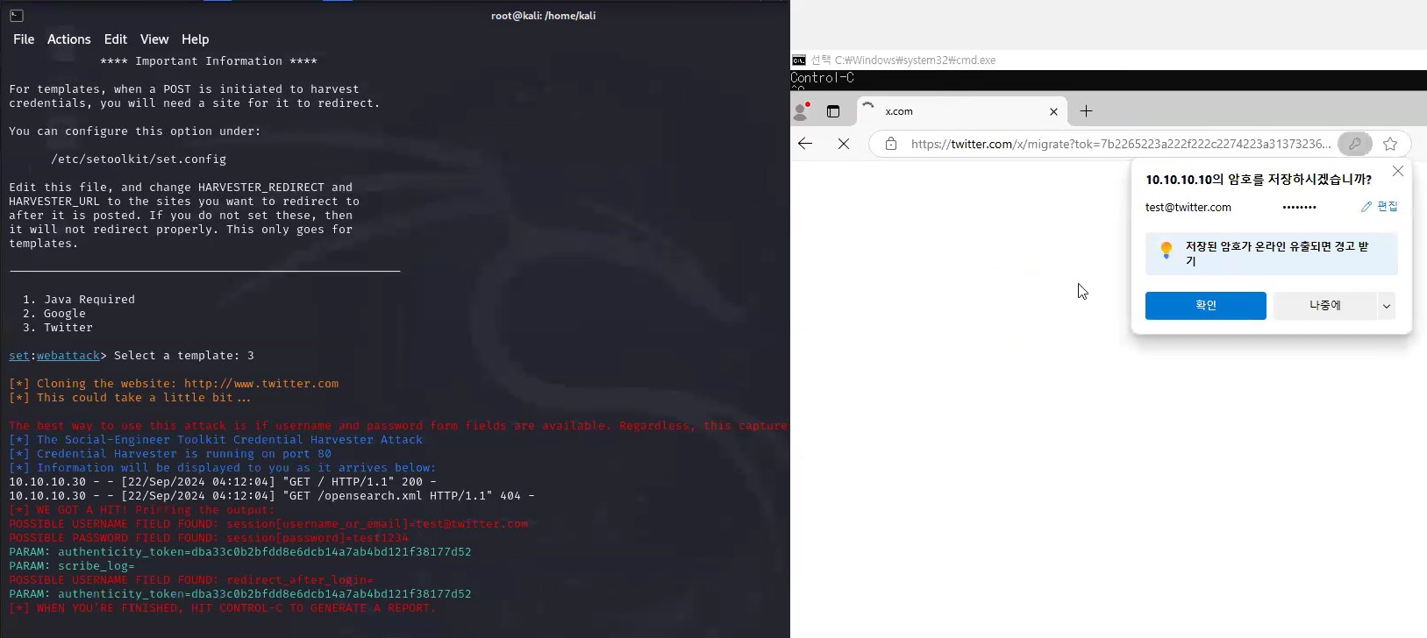Open the View menu in the terminal
1427x638 pixels.
click(153, 39)
